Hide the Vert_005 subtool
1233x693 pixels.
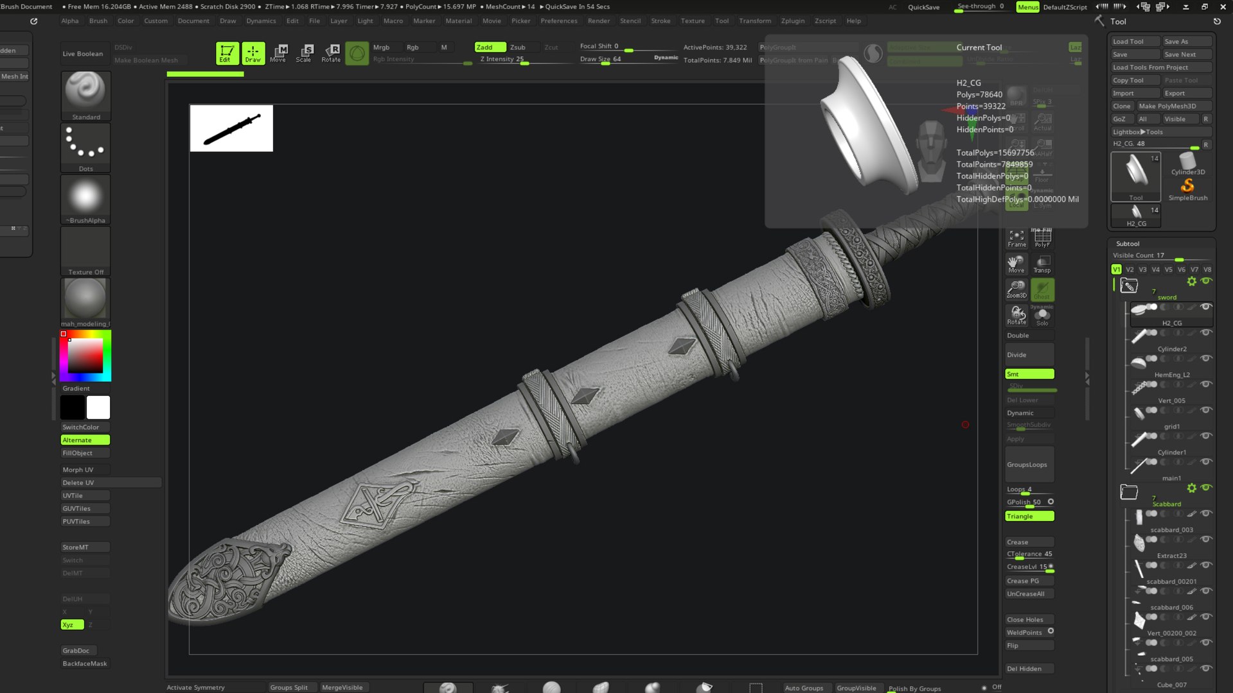1206,384
